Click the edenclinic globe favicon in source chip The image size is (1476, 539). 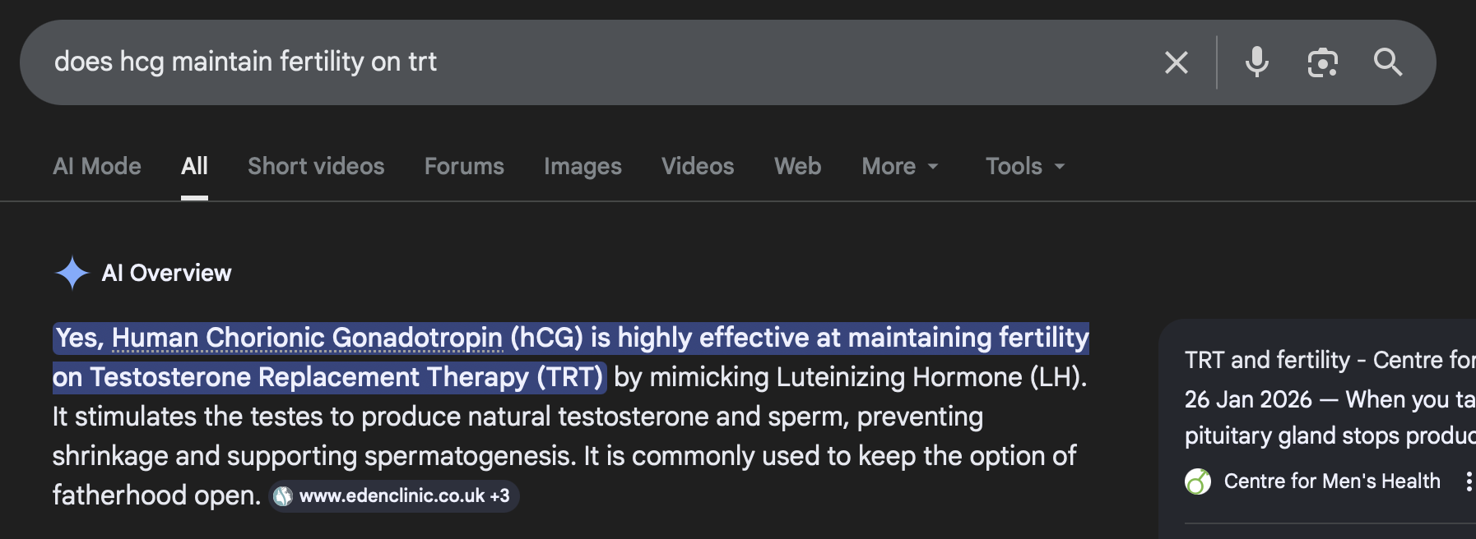pos(283,496)
